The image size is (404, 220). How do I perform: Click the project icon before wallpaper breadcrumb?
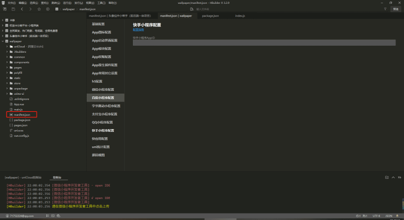point(57,9)
